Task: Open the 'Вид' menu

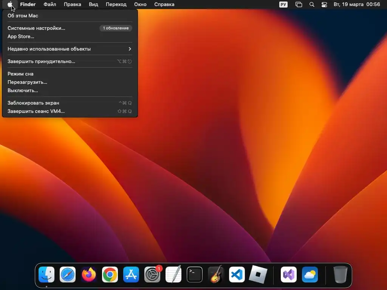Action: 94,5
